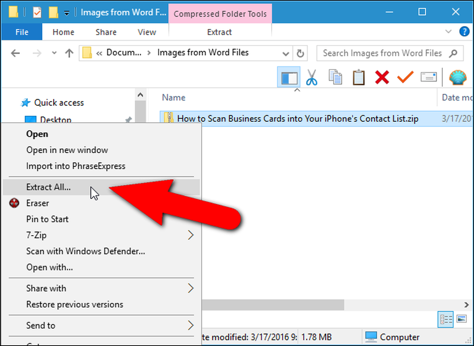Sort by the Date modified column header
The image size is (474, 346).
[456, 97]
